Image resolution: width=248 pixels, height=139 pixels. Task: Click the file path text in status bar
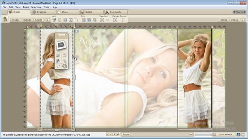coord(46,135)
